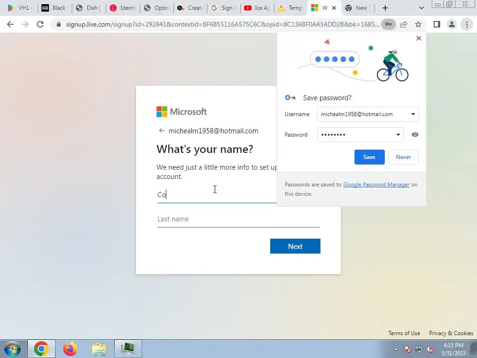The height and width of the screenshot is (358, 477).
Task: Click the monitor app taskbar icon
Action: click(x=128, y=349)
